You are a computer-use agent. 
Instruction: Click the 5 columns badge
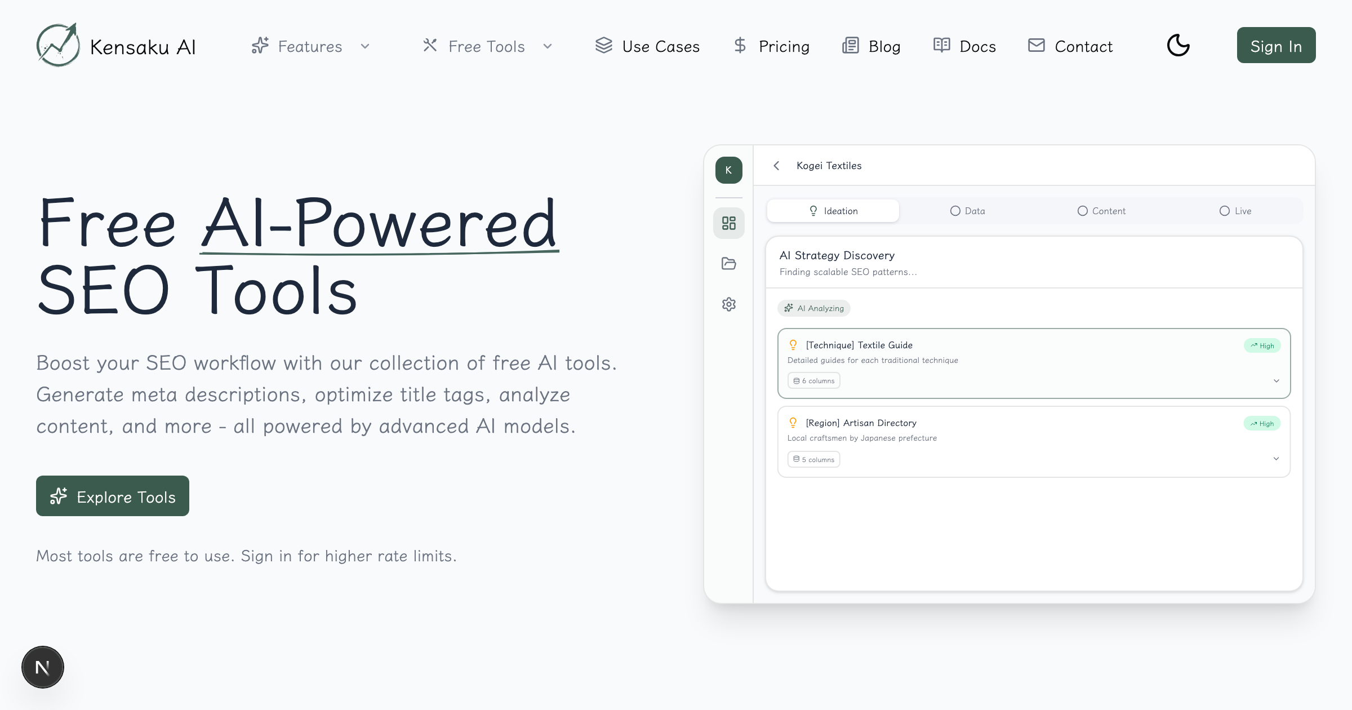[814, 459]
